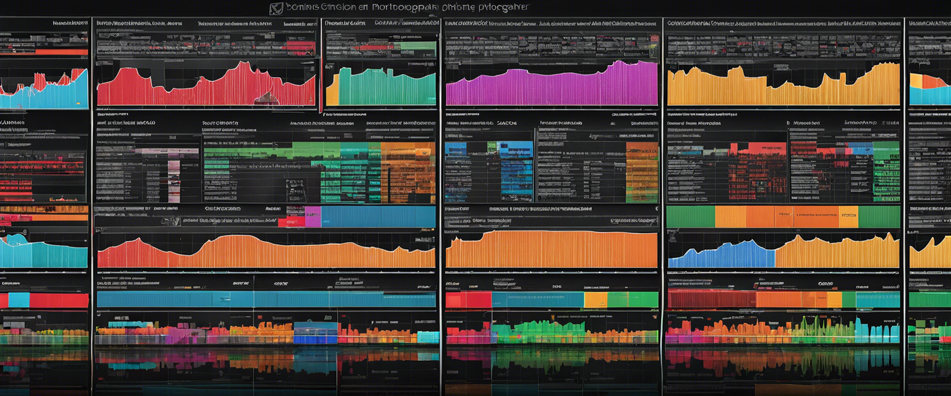The image size is (951, 396).
Task: Select the magenta segment in the middle-left bar
Action: [x=313, y=217]
